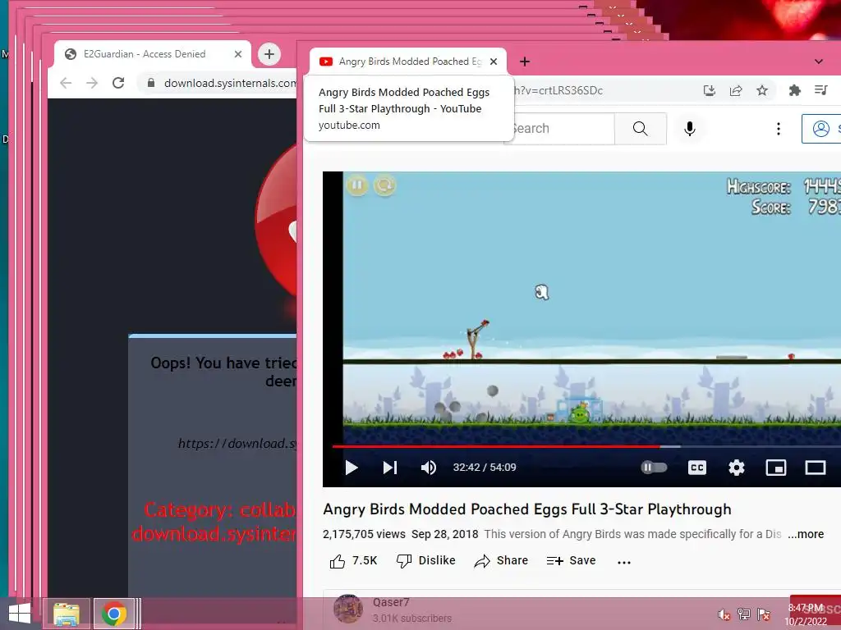The height and width of the screenshot is (630, 841).
Task: Search by voice with the microphone icon
Action: (690, 129)
